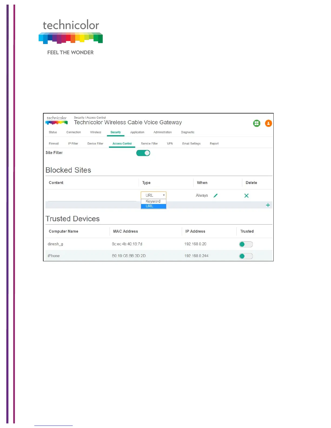Screen dimensions: 331x428
Task: Click the Content column header
Action: (x=56, y=183)
